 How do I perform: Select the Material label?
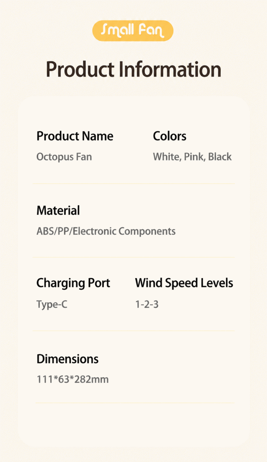tap(58, 211)
